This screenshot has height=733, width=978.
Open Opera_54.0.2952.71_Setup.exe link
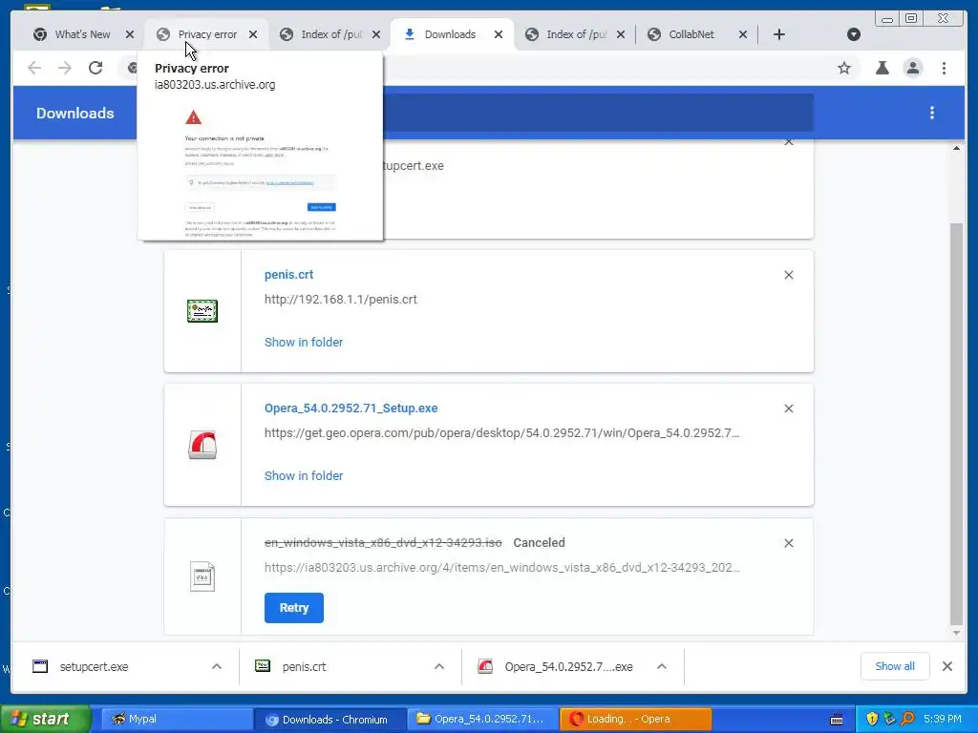(351, 408)
